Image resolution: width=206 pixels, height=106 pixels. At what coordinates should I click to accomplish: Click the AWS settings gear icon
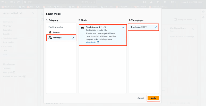165,2
